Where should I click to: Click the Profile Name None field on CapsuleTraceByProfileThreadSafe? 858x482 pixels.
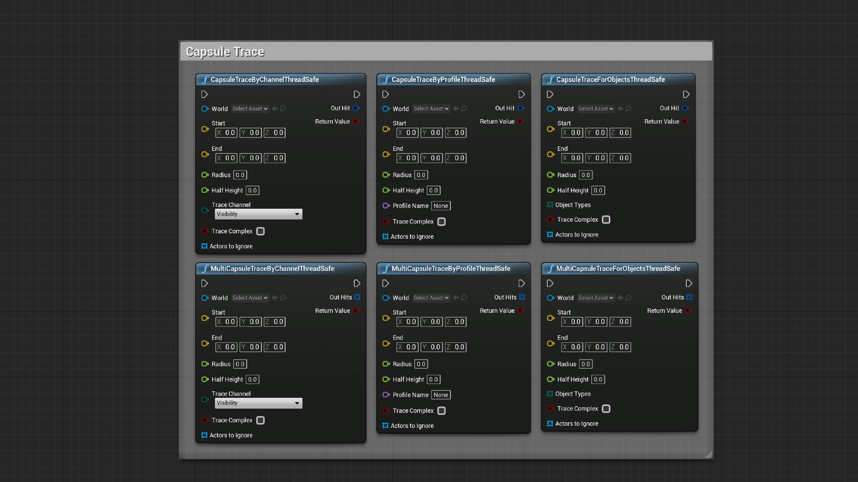click(441, 206)
